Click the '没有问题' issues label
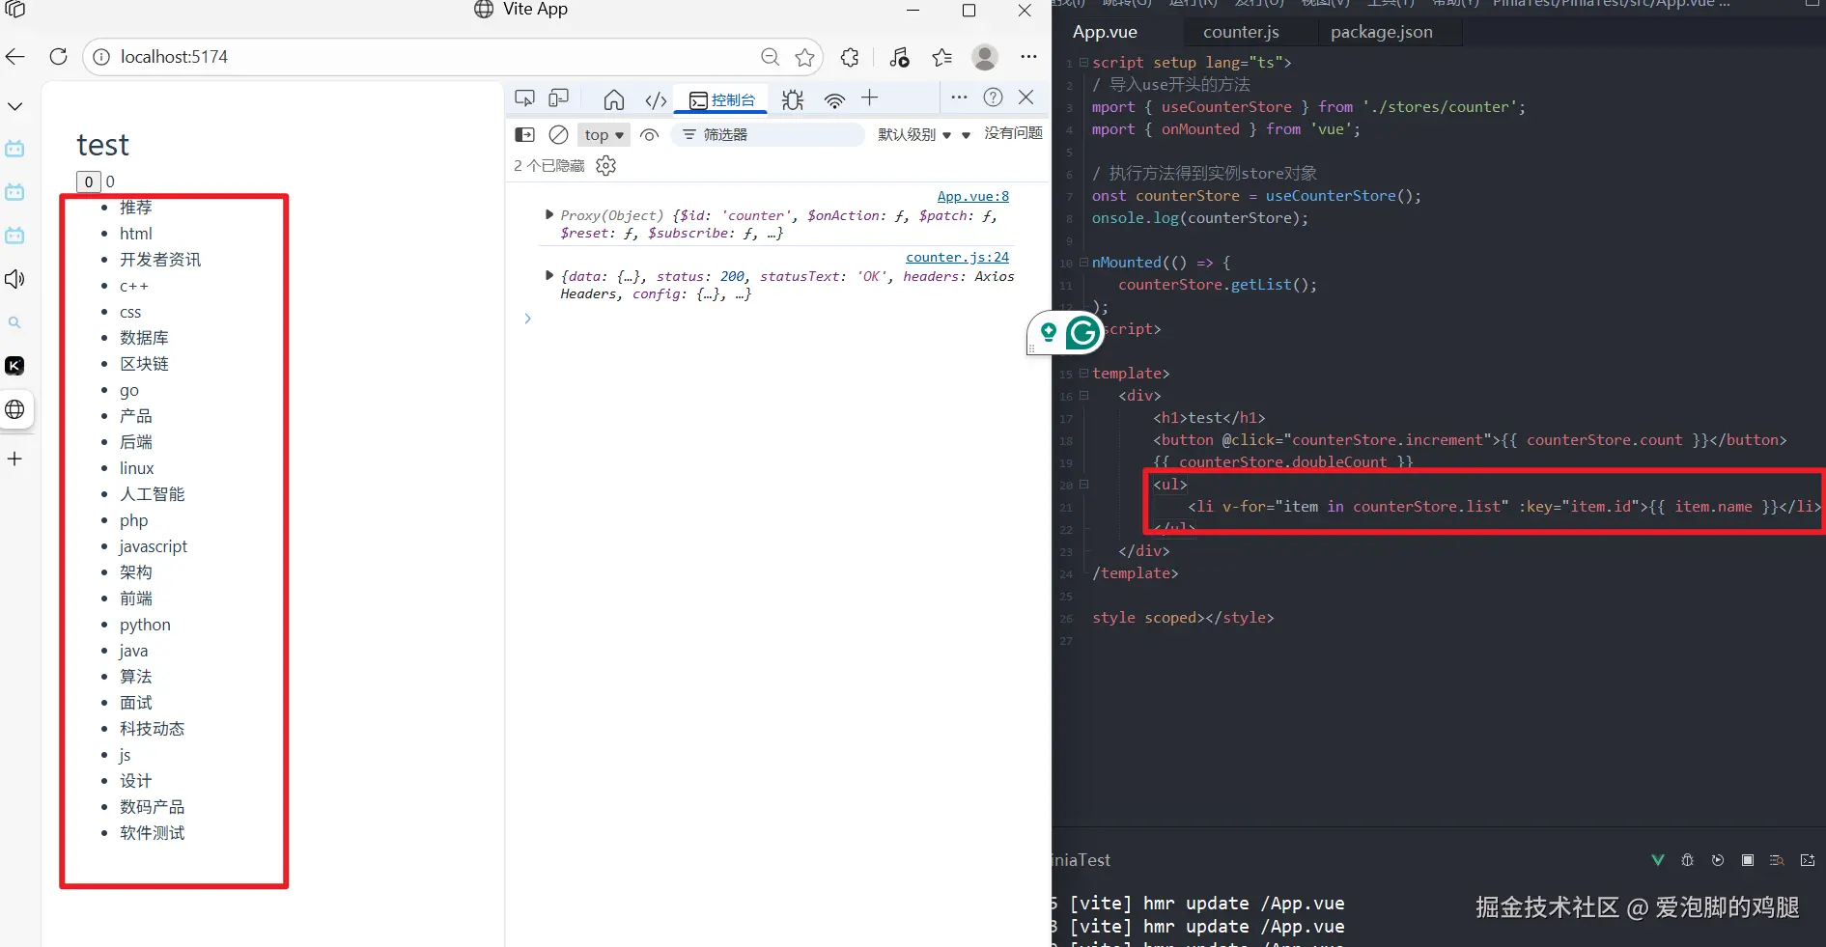The image size is (1826, 947). click(1013, 133)
